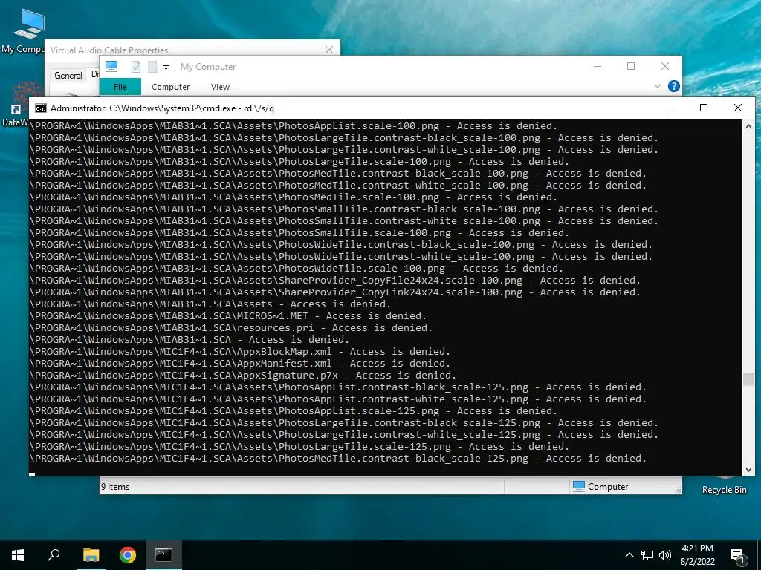761x570 pixels.
Task: Open the Computer ribbon tab
Action: click(x=170, y=87)
